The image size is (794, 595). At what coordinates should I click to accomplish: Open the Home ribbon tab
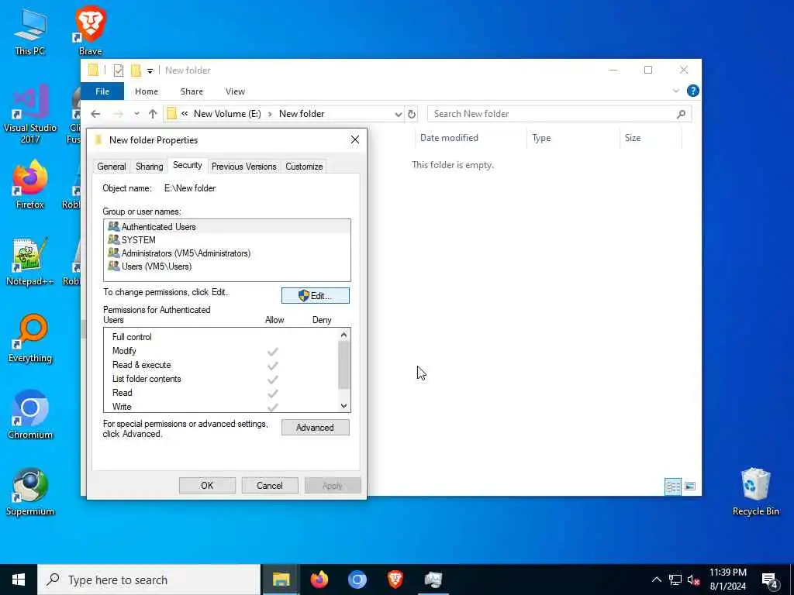coord(147,91)
